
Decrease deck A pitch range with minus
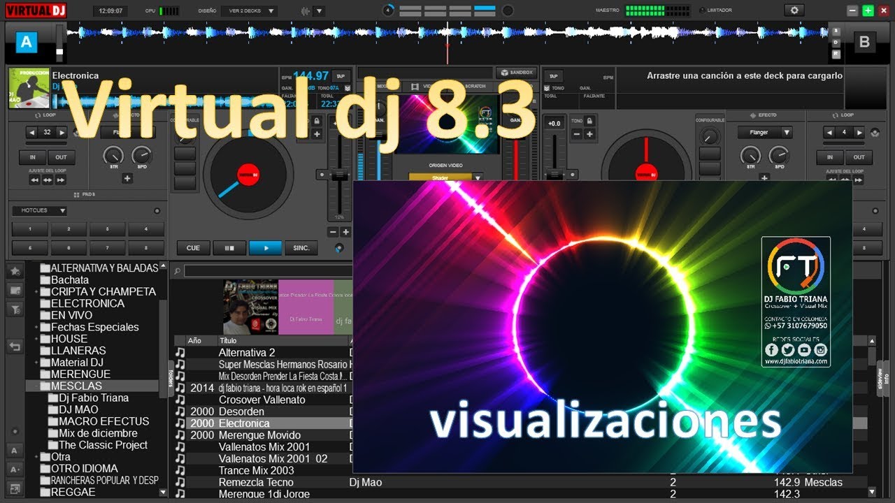click(333, 232)
